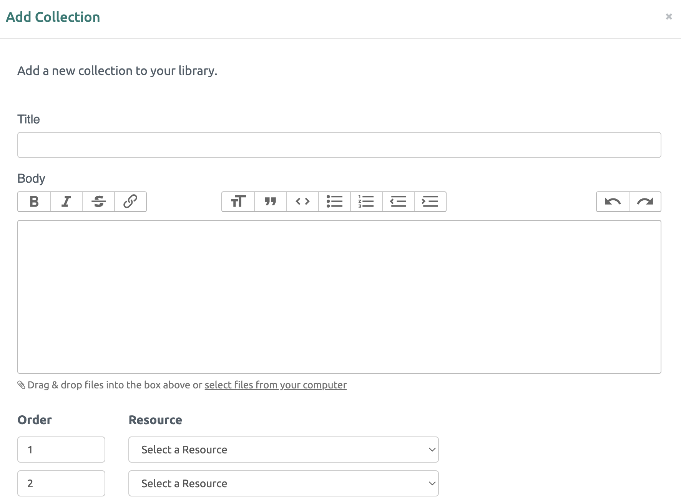This screenshot has height=503, width=681.
Task: Decrease indent level of text
Action: click(398, 202)
